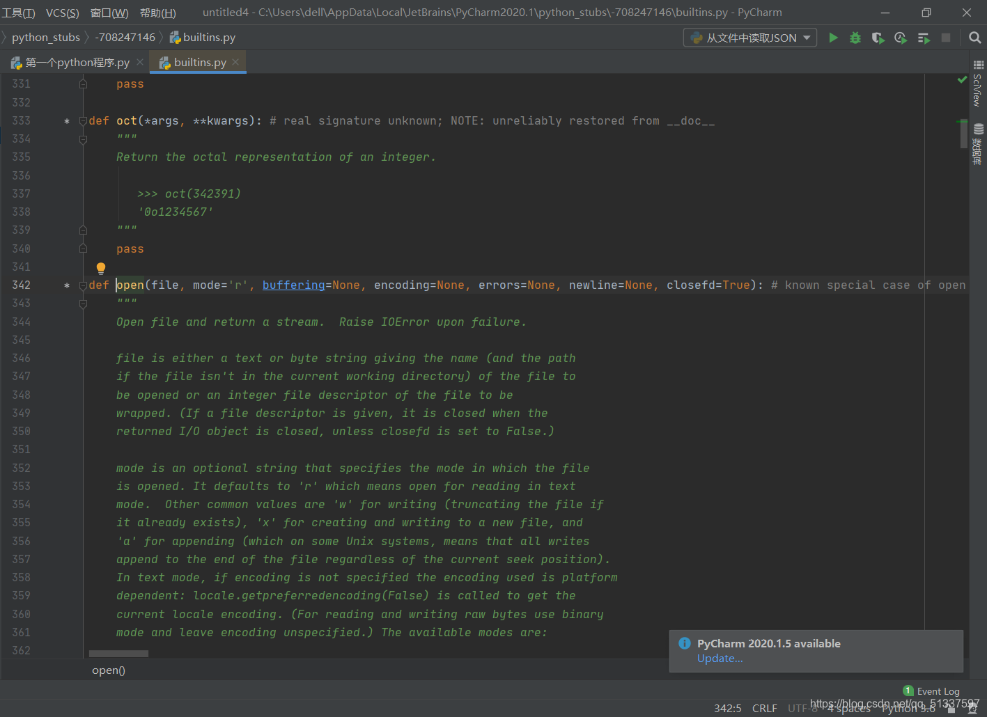Close the 第一个python程序.py tab
This screenshot has width=987, height=717.
point(140,62)
